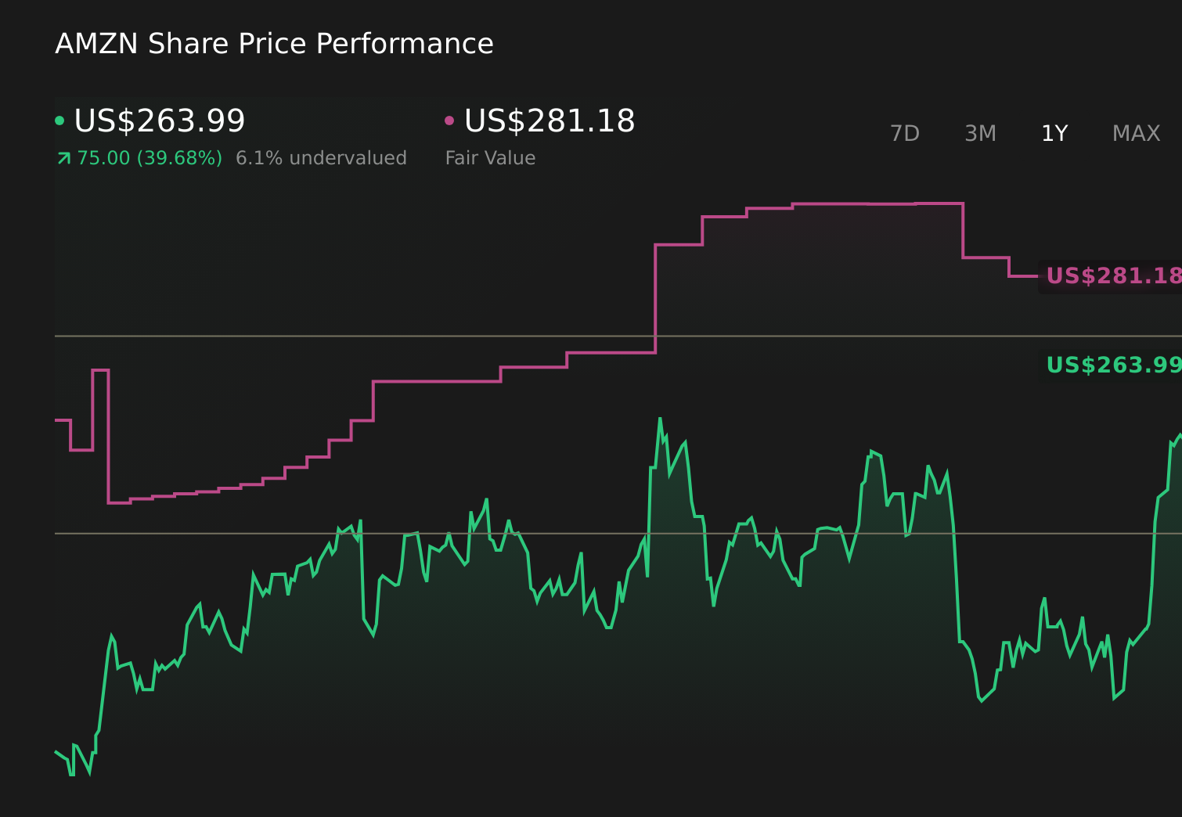Screen dimensions: 1182x817
Task: Click the green upward-right arrow icon
Action: (x=64, y=158)
